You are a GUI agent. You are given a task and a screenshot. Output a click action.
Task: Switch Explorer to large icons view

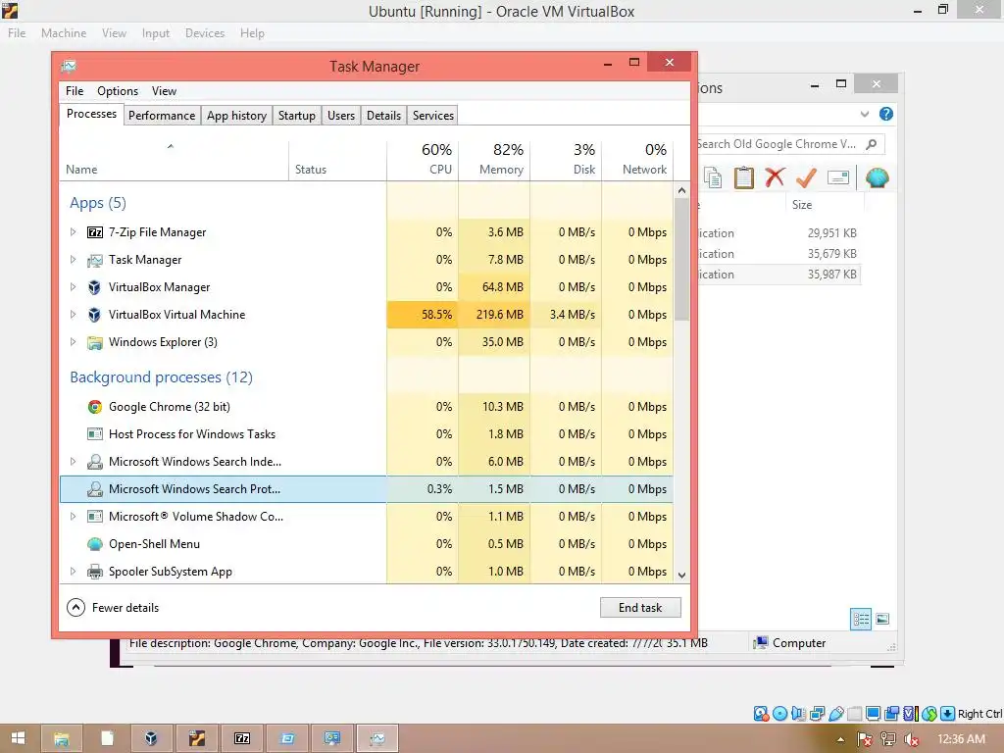pyautogui.click(x=882, y=619)
